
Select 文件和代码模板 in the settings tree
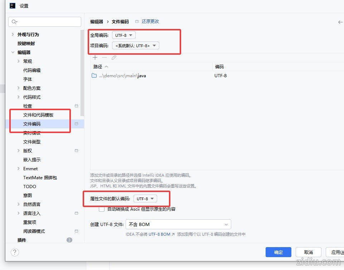coord(38,115)
